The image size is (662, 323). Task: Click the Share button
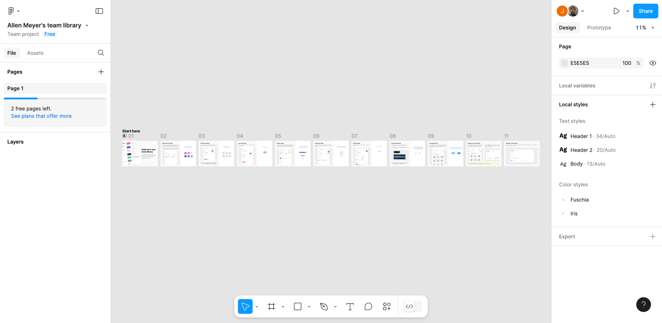pyautogui.click(x=645, y=11)
